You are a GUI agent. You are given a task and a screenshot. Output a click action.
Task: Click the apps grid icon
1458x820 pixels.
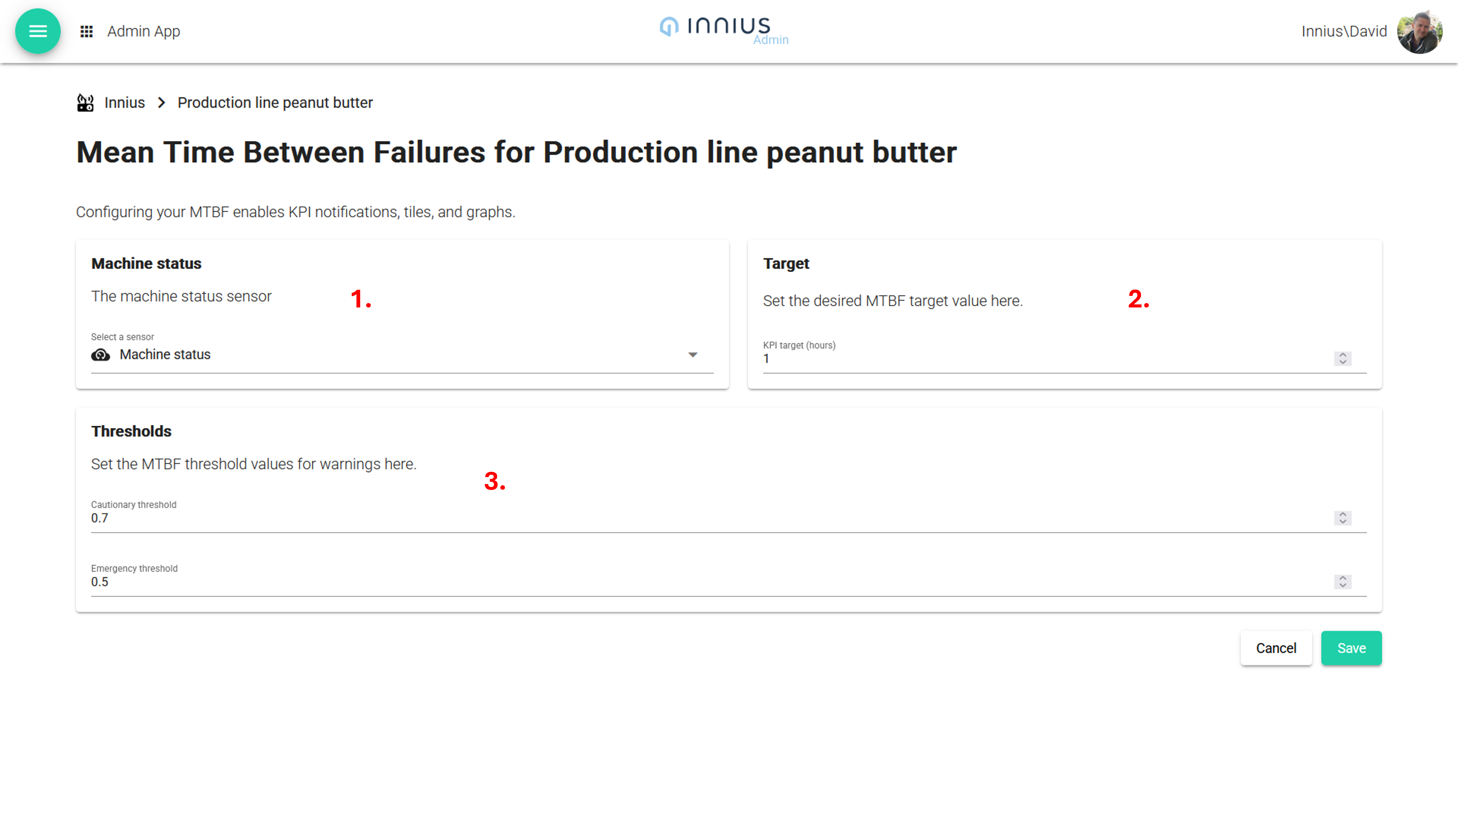click(x=86, y=31)
